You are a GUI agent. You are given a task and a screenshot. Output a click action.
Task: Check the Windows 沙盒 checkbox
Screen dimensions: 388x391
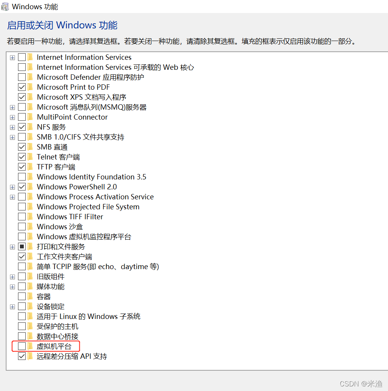pos(22,227)
